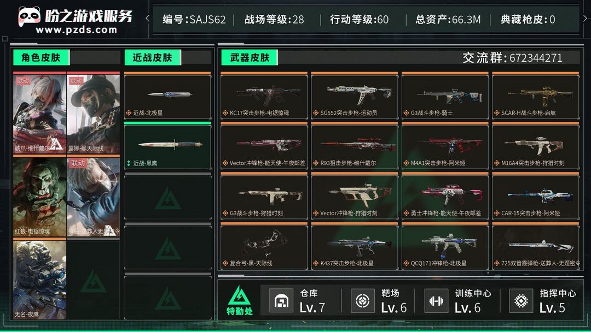Pick the 复合弓-黑-天际线 bow skin
The image size is (591, 332).
click(264, 247)
